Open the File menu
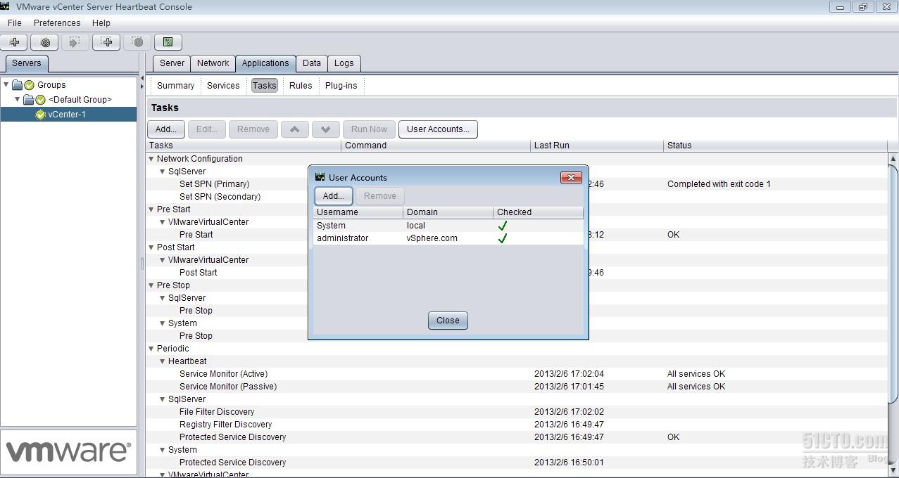The height and width of the screenshot is (478, 899). point(15,23)
